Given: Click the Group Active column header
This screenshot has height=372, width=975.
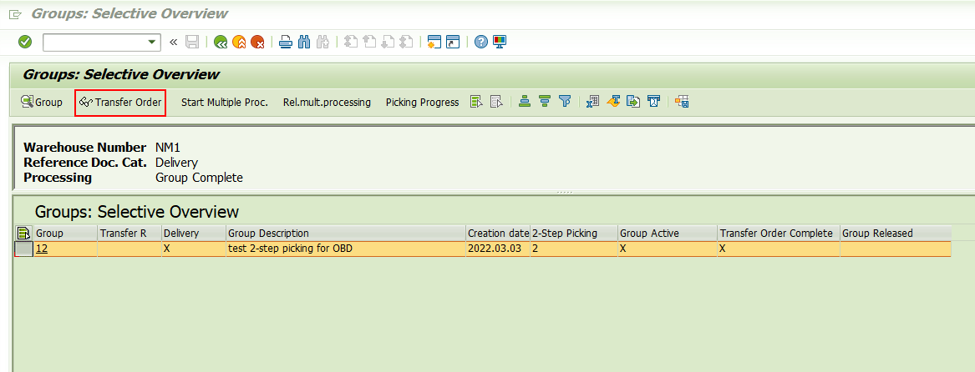Looking at the screenshot, I should (668, 234).
